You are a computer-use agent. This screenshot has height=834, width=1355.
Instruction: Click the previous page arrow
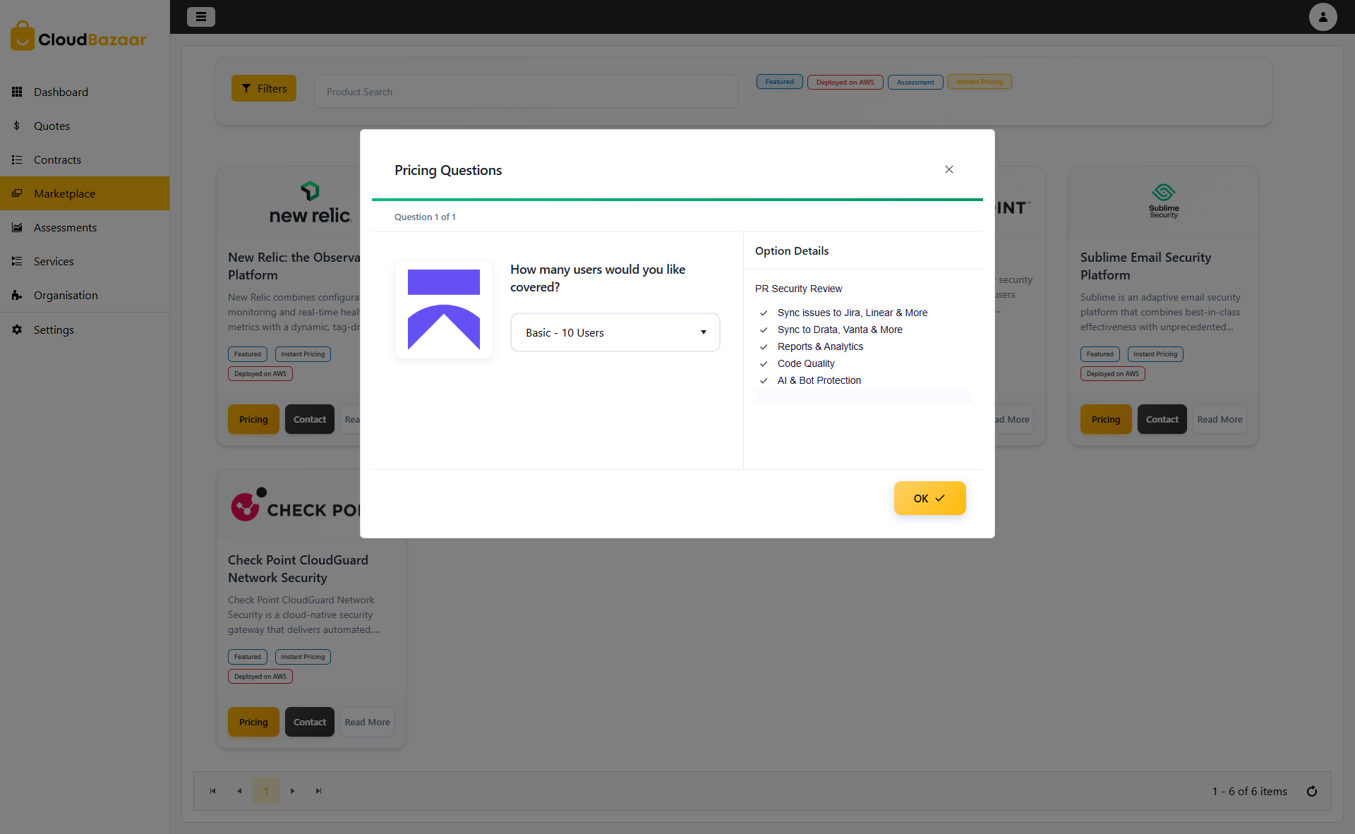pos(239,791)
